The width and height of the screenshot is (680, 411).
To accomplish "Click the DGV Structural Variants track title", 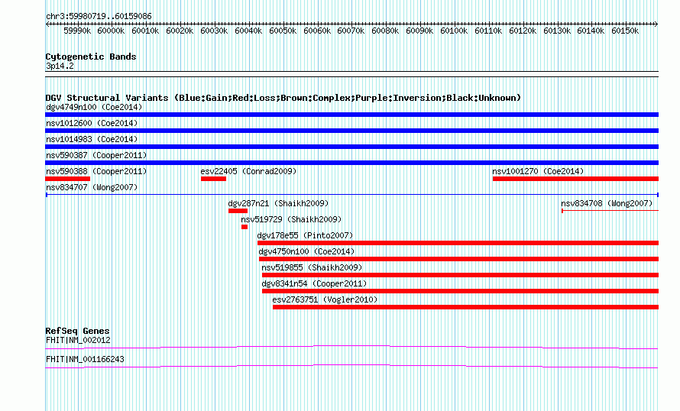I will point(283,98).
